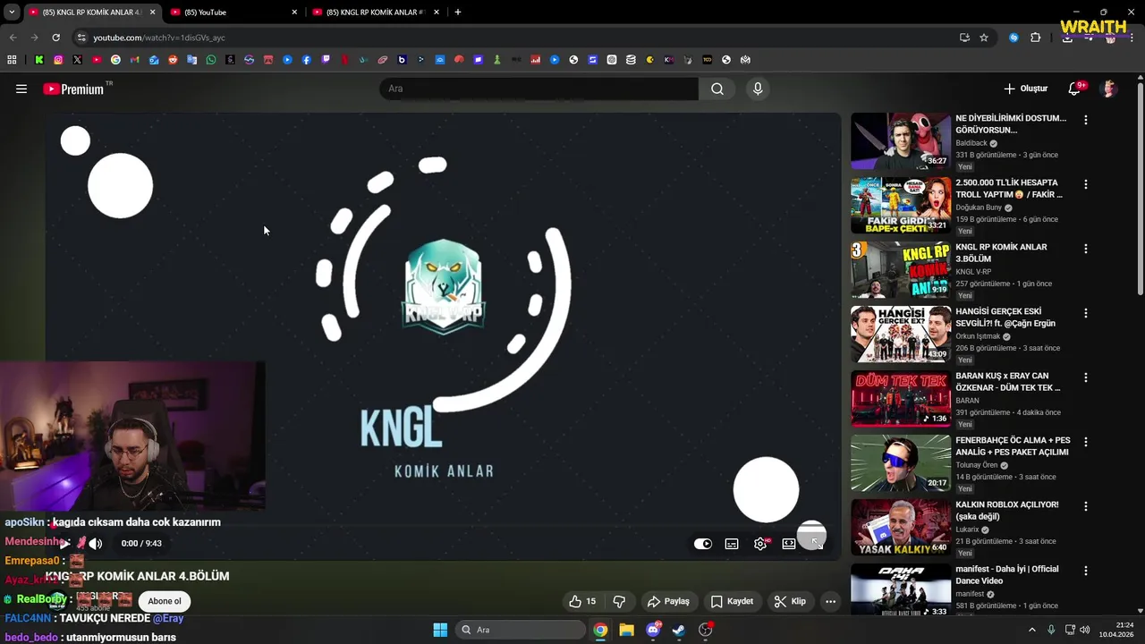Start voice search with microphone icon
Screen dimensions: 1145x644
tap(758, 89)
